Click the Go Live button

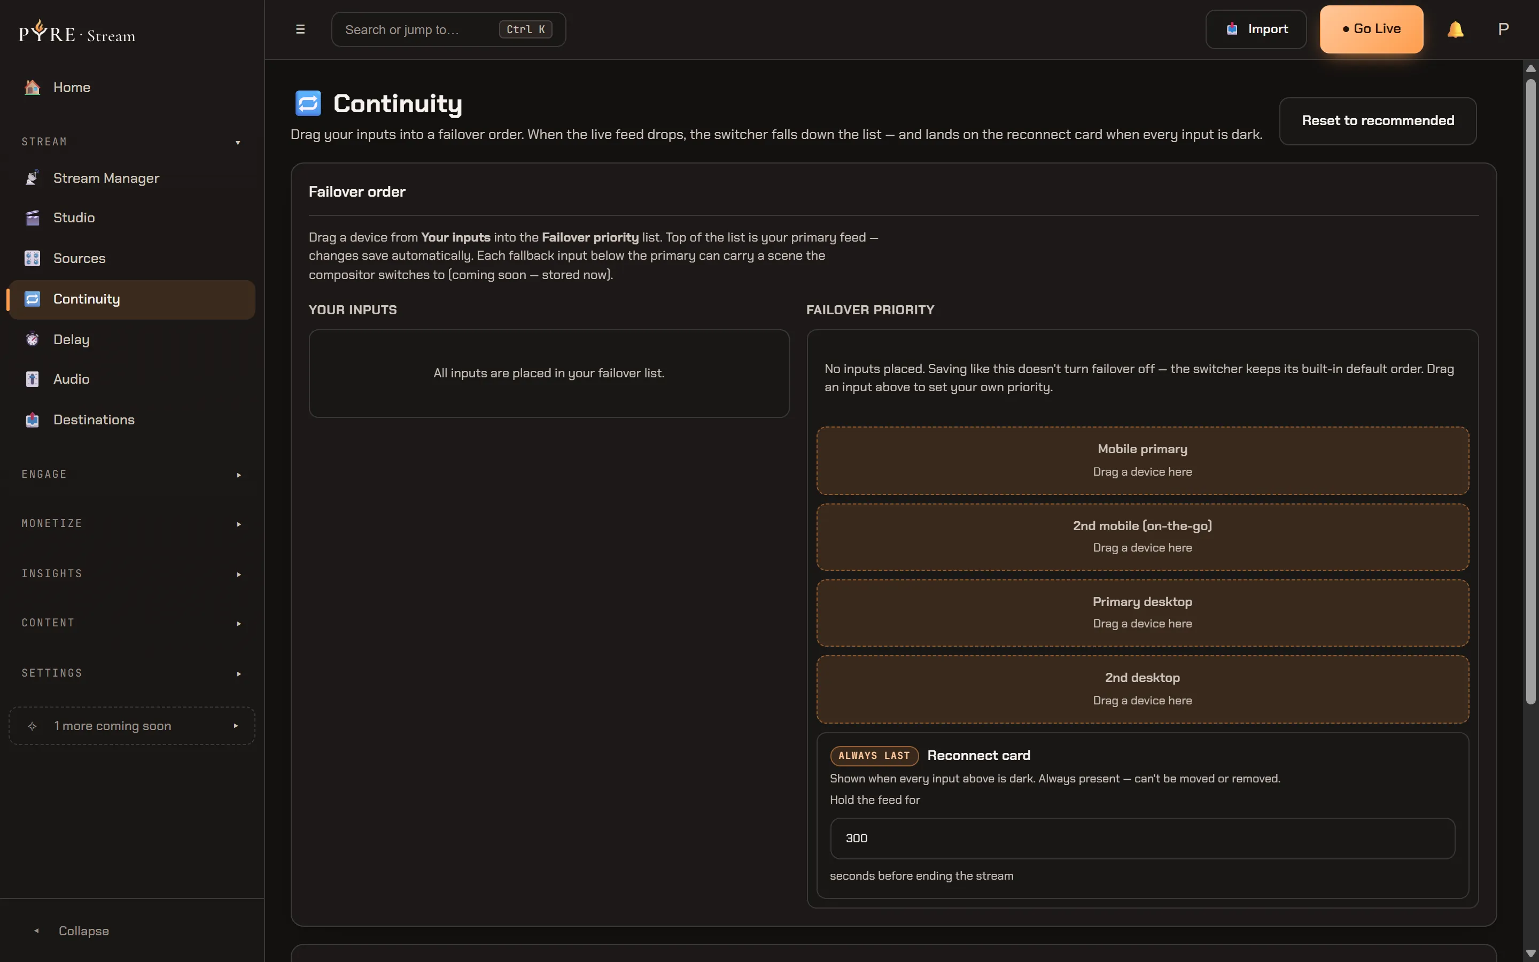tap(1371, 29)
